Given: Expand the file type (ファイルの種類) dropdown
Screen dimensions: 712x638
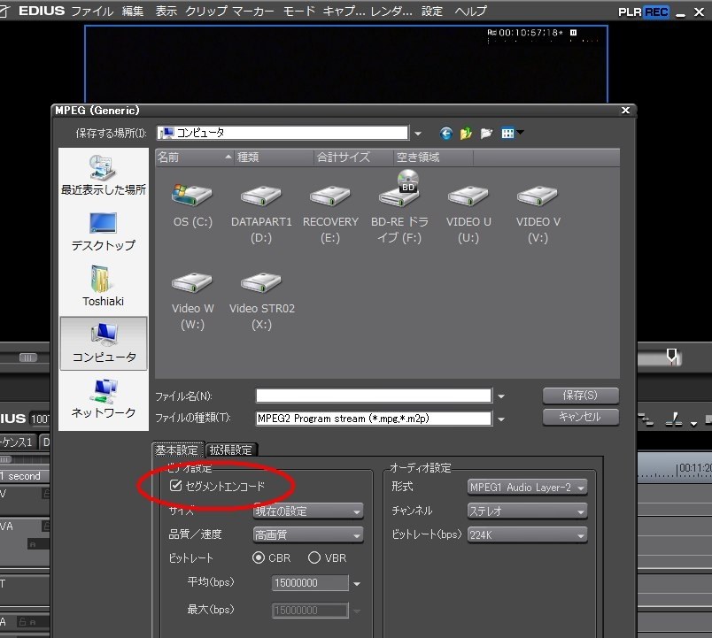Looking at the screenshot, I should (x=501, y=419).
